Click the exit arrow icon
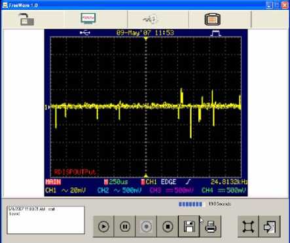 point(270,227)
